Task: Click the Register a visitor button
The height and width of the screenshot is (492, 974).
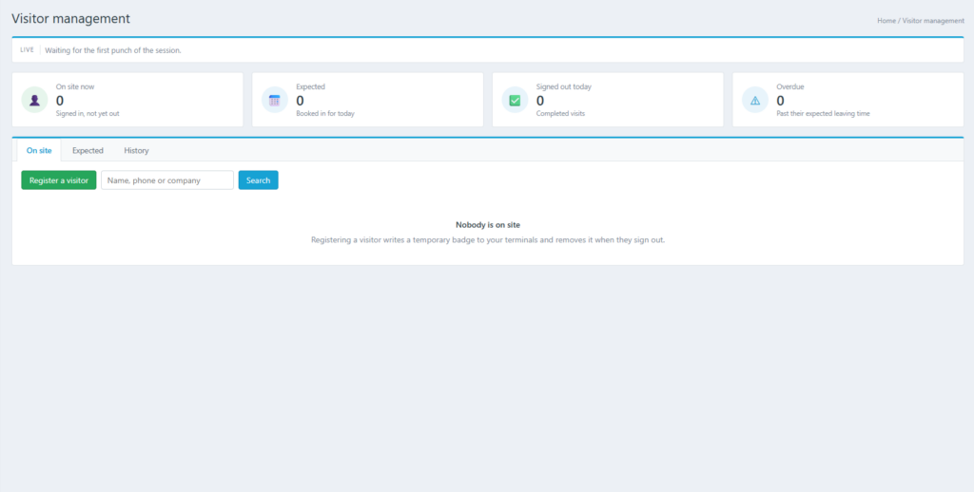Action: [59, 180]
